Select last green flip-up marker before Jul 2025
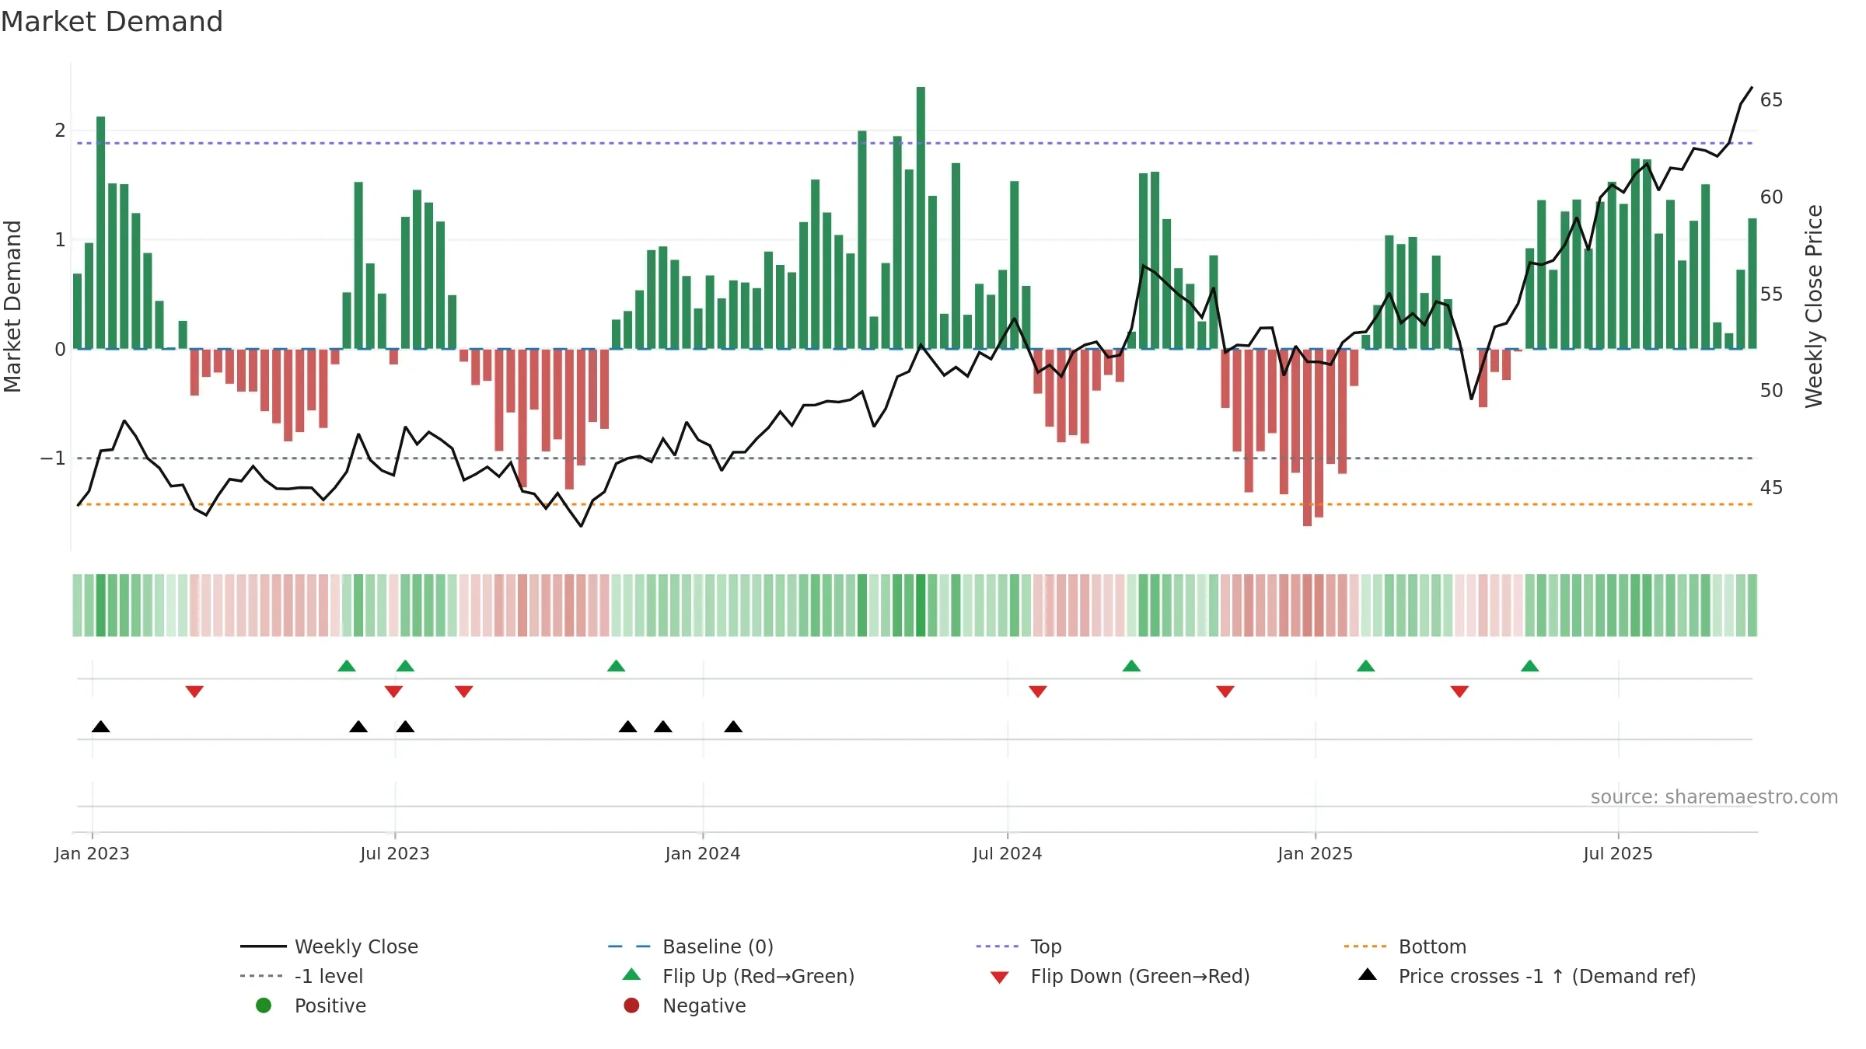The image size is (1866, 1049). (1529, 666)
